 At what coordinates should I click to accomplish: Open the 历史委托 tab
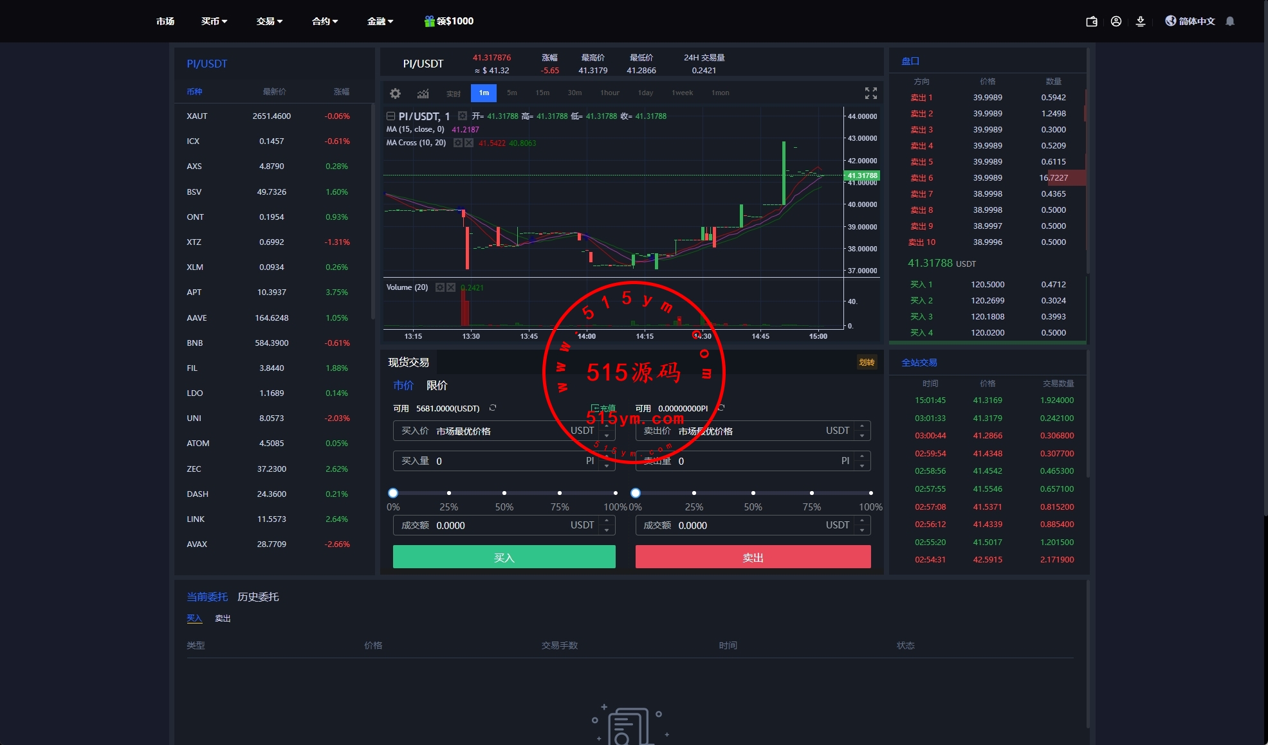pyautogui.click(x=258, y=597)
